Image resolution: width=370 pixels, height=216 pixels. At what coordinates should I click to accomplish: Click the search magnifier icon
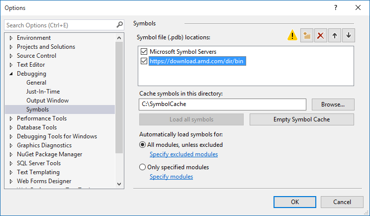(119, 24)
